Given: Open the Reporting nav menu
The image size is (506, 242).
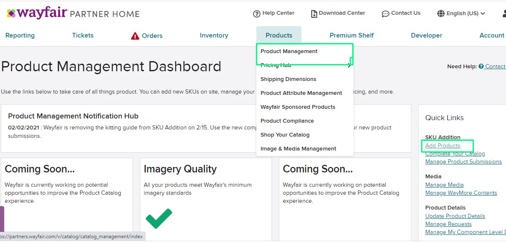Looking at the screenshot, I should pos(20,35).
